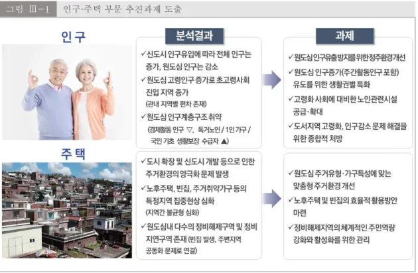Click text 특정지역 집중현상 심화
This screenshot has width=418, height=273.
click(180, 201)
